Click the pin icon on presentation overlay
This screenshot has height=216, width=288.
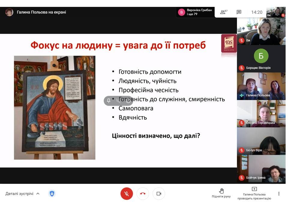pyautogui.click(x=109, y=100)
